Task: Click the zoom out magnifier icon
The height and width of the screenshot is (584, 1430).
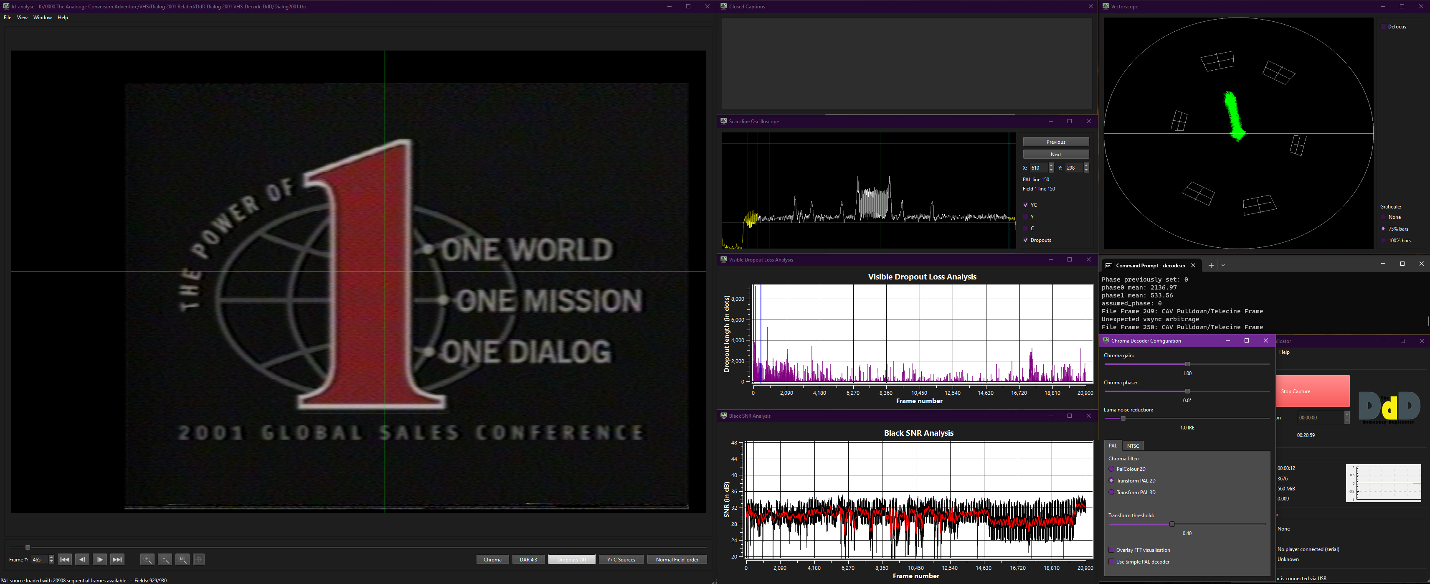Action: (165, 560)
